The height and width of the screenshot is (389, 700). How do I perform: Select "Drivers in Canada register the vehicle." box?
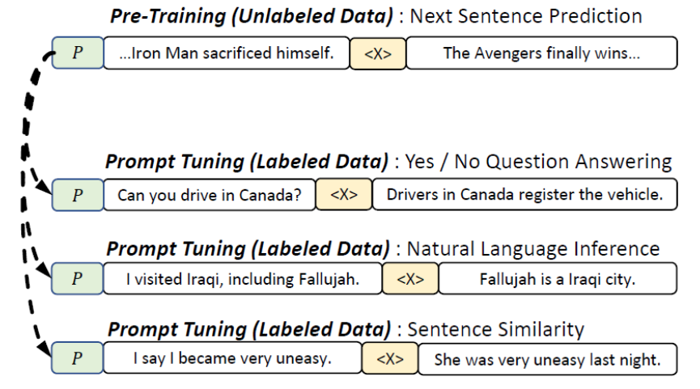(x=524, y=194)
